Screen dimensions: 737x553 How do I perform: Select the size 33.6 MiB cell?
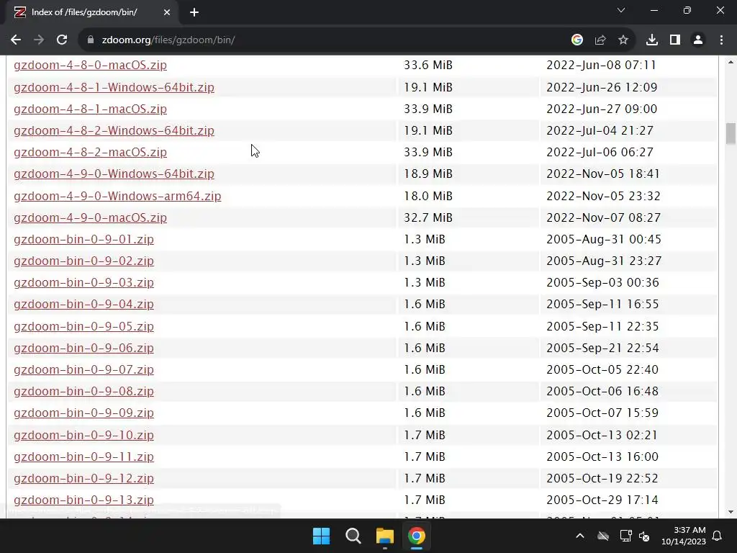[x=428, y=65]
